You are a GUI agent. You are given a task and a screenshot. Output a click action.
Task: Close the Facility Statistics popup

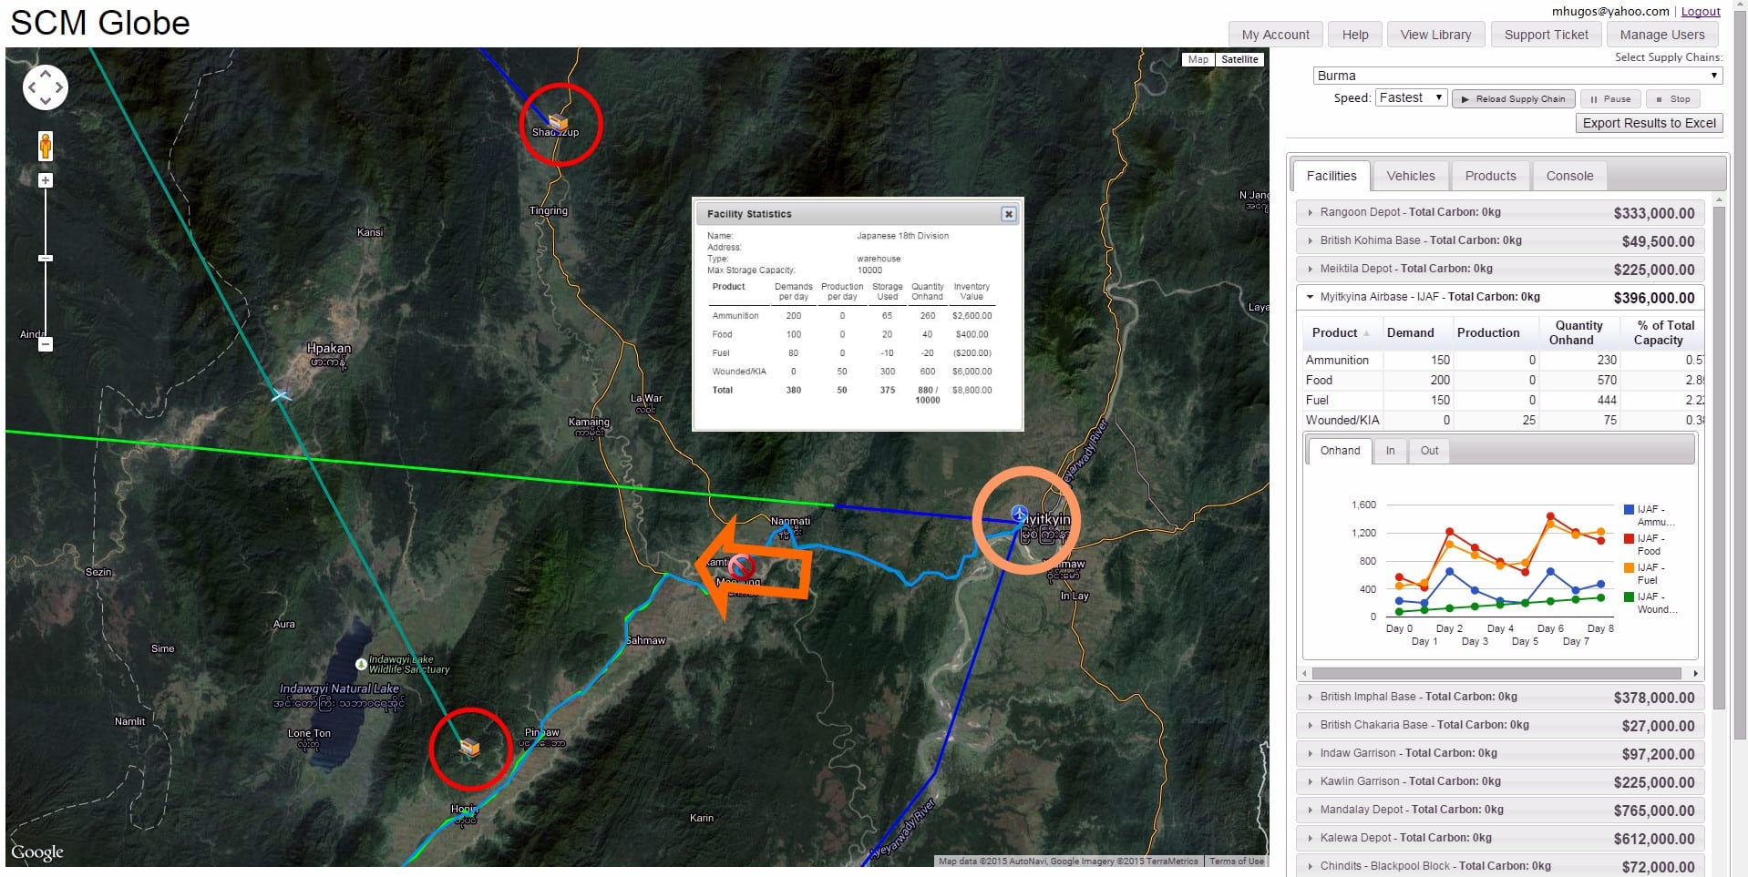pyautogui.click(x=1008, y=214)
